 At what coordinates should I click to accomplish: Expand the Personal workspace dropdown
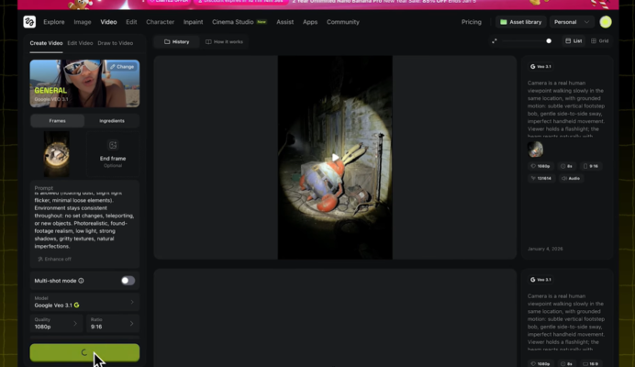571,22
